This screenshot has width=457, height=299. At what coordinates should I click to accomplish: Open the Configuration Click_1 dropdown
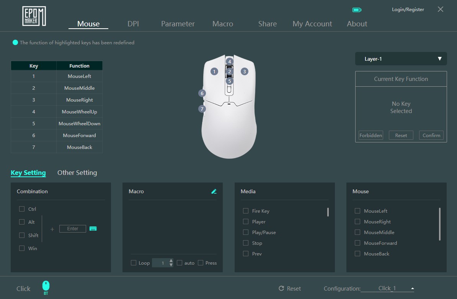[x=387, y=288]
